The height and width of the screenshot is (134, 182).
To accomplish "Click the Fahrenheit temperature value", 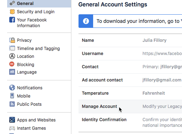I will tap(154, 93).
